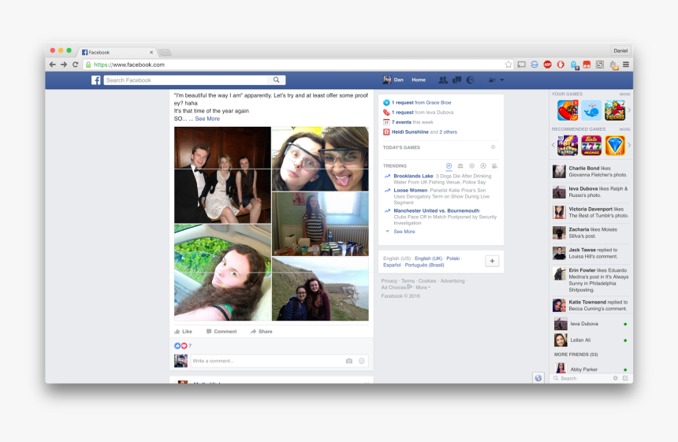
Task: Open the Messages icon in the header
Action: coord(456,80)
